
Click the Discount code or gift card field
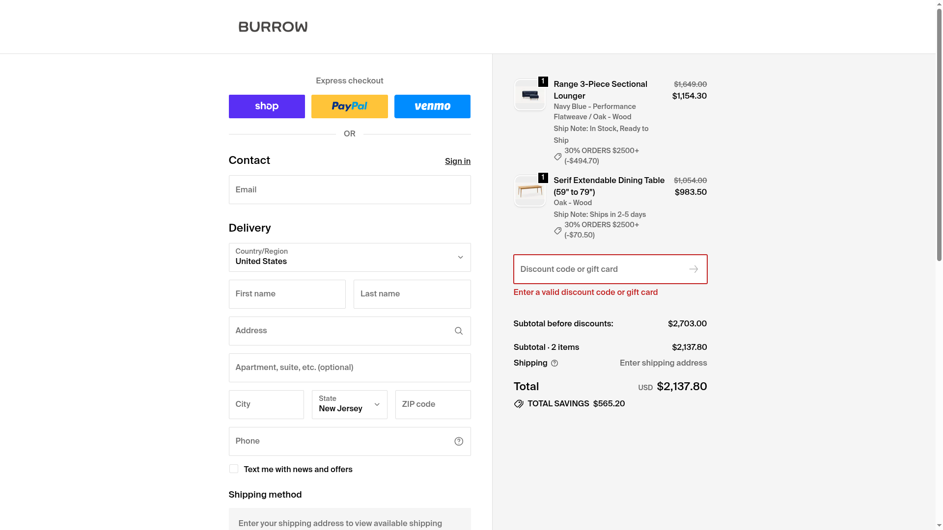coord(599,269)
